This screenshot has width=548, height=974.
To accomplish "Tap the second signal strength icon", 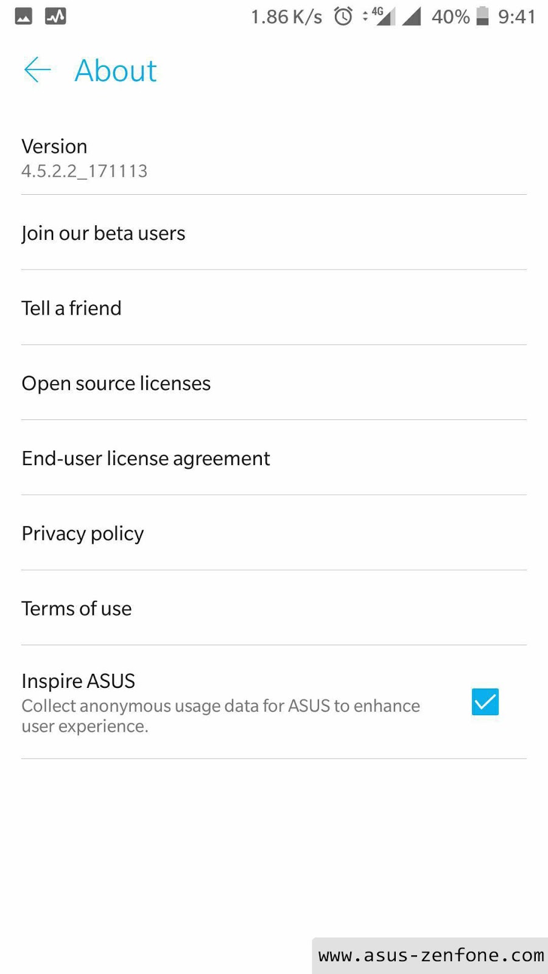I will (412, 16).
